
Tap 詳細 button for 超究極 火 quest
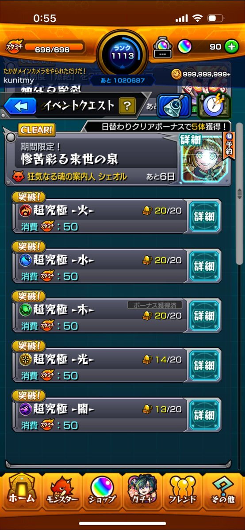pos(204,216)
